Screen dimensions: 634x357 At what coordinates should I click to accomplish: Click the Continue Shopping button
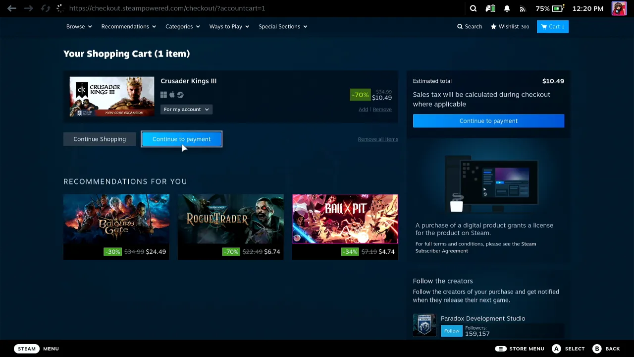coord(100,139)
